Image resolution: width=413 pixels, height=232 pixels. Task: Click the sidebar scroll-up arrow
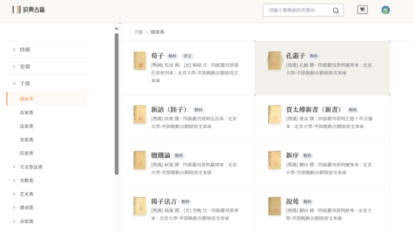click(x=117, y=28)
